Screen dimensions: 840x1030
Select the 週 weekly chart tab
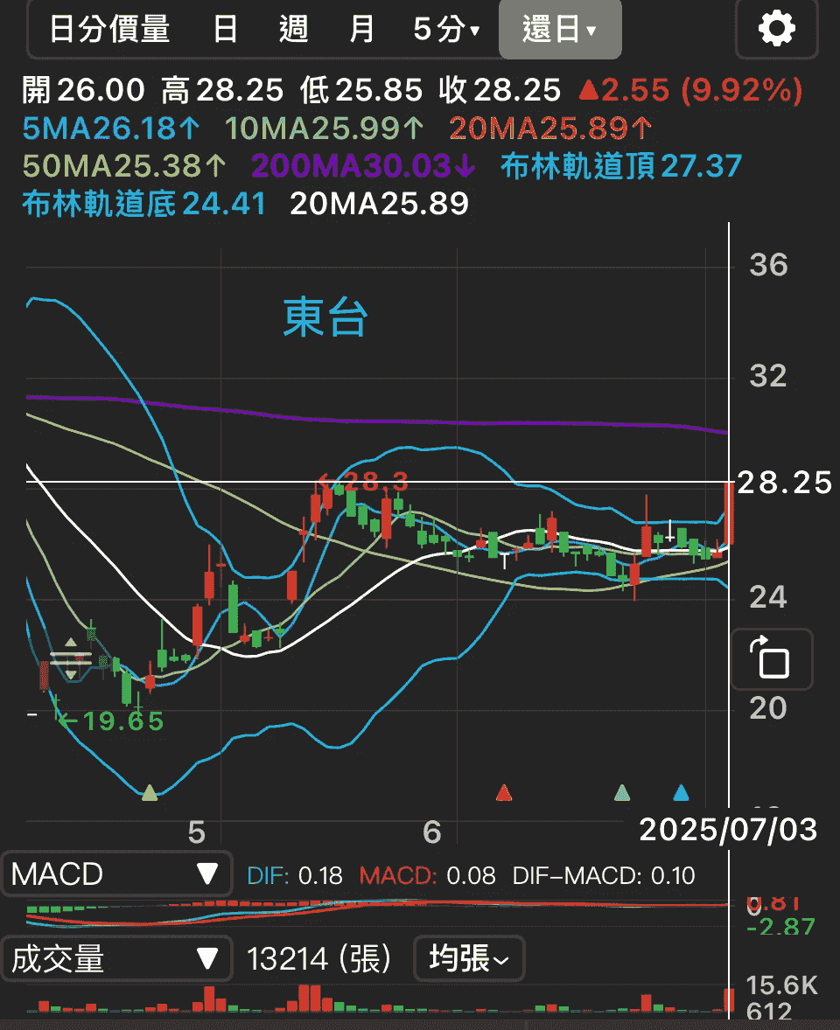(x=293, y=30)
